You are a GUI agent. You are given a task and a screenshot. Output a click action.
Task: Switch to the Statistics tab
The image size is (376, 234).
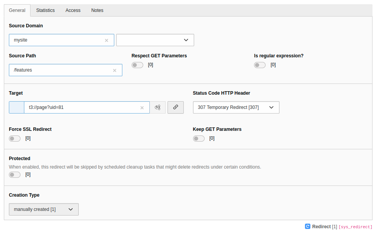pos(45,10)
